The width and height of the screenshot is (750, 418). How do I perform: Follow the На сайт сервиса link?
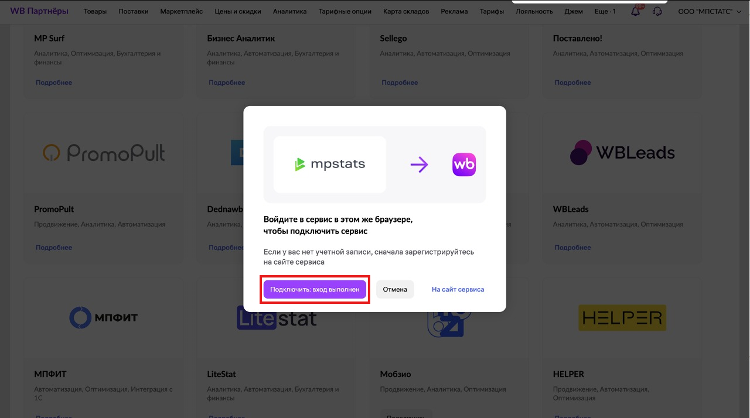point(458,289)
